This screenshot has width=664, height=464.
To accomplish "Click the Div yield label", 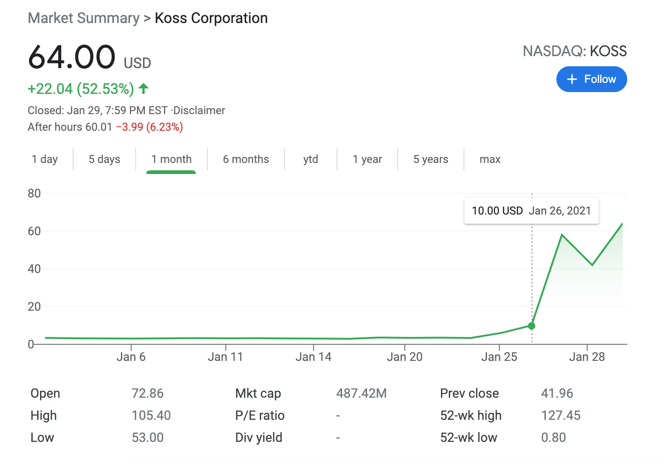I will (259, 438).
